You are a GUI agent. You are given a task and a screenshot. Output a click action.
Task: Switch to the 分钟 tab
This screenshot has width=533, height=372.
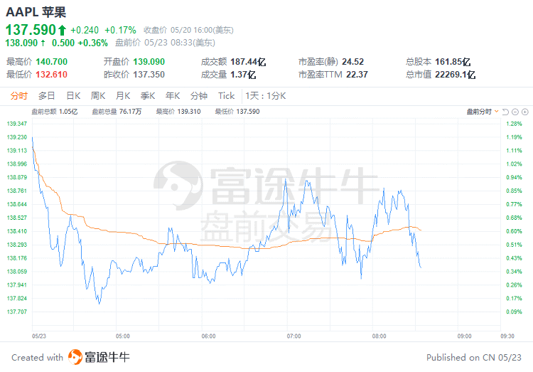(199, 95)
